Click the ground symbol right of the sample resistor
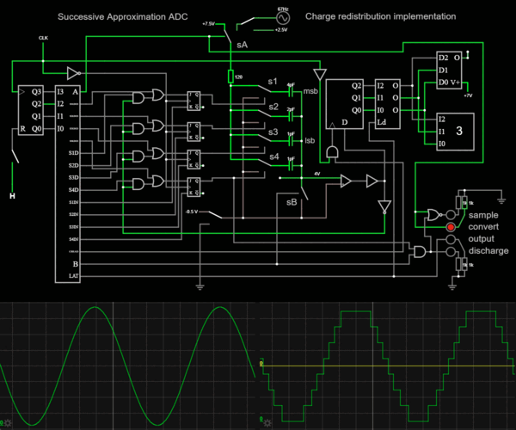Image resolution: width=516 pixels, height=430 pixels. [x=501, y=200]
